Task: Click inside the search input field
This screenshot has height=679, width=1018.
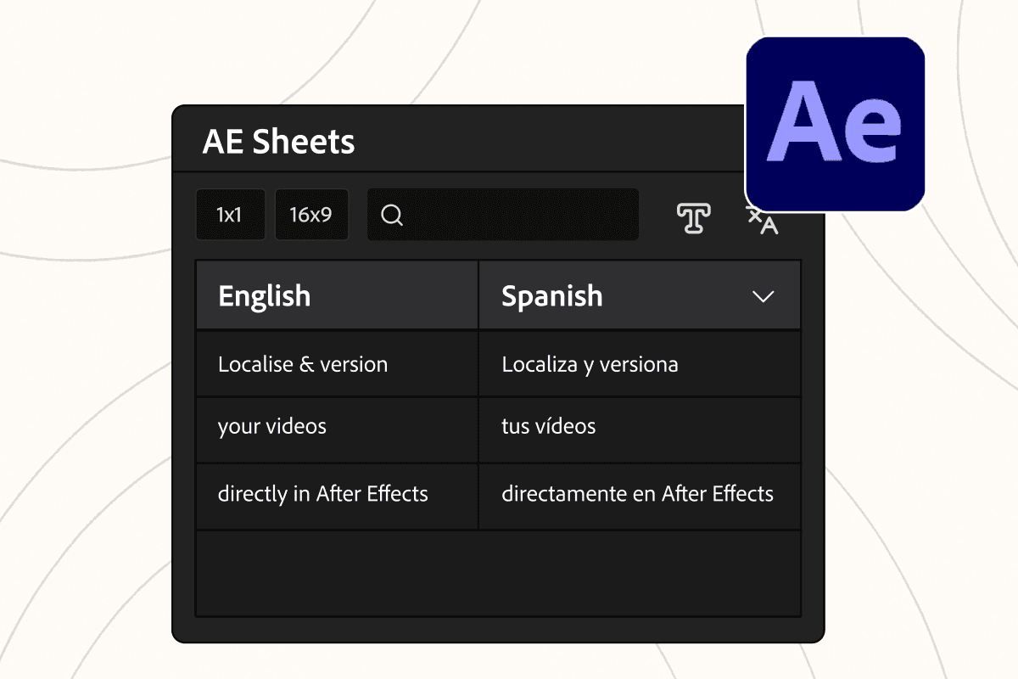Action: point(509,215)
